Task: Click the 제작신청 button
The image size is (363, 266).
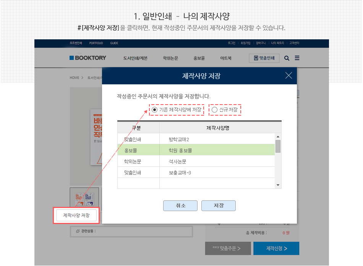Action: click(276, 248)
